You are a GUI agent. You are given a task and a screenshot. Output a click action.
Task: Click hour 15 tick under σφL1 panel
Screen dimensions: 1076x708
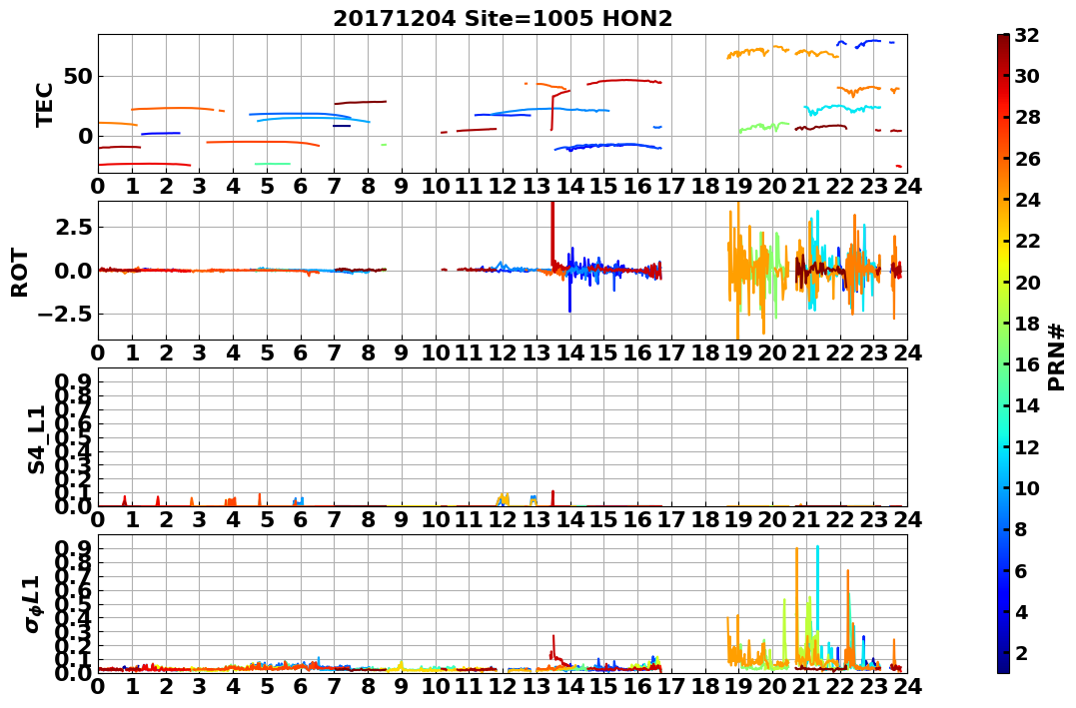point(603,686)
